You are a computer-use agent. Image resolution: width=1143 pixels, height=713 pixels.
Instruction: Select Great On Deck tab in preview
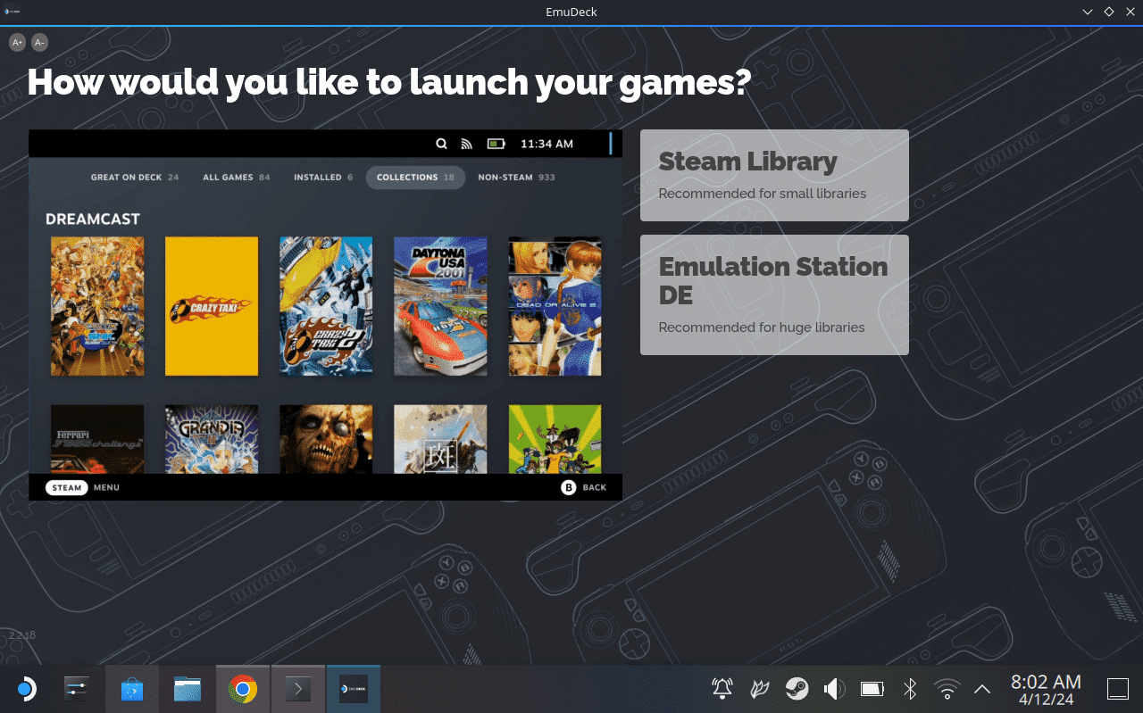135,177
